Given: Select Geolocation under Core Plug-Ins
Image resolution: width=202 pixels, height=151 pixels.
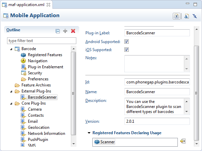Looking at the screenshot, I should [38, 127].
